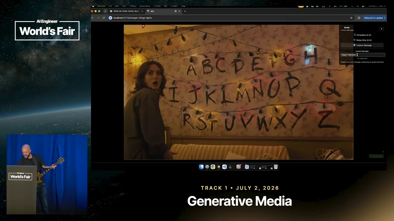394x221 pixels.
Task: Switch to the While My Guitar Gently tab
Action: point(126,11)
